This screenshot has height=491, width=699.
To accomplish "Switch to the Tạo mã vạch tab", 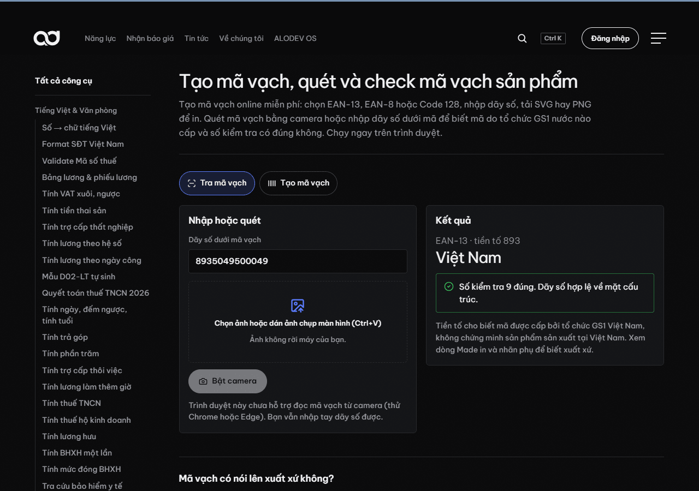I will point(298,183).
